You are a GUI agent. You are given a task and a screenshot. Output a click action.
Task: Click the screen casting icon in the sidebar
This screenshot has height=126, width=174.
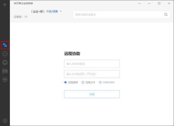point(5,62)
